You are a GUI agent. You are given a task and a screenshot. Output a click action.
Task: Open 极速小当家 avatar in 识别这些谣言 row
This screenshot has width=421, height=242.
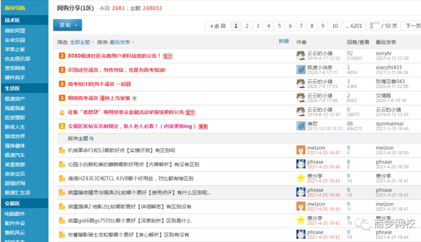(301, 70)
